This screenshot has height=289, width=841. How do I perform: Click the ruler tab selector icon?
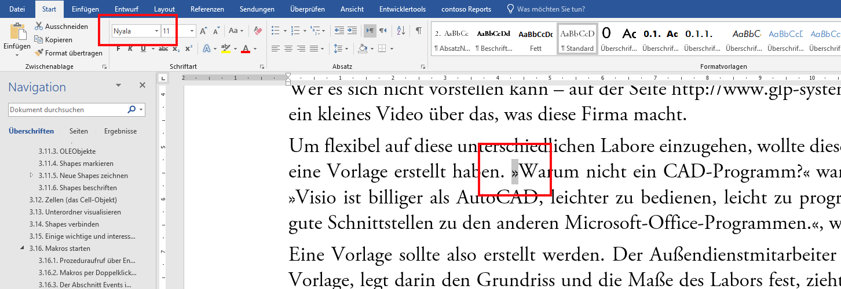click(162, 77)
